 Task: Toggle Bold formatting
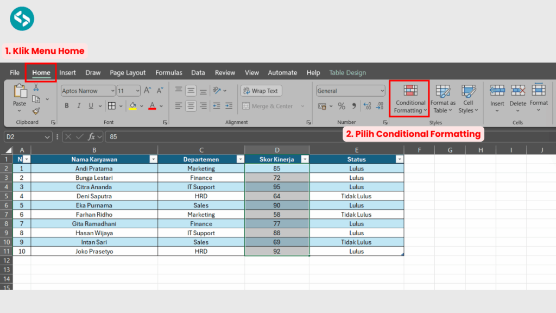[66, 105]
